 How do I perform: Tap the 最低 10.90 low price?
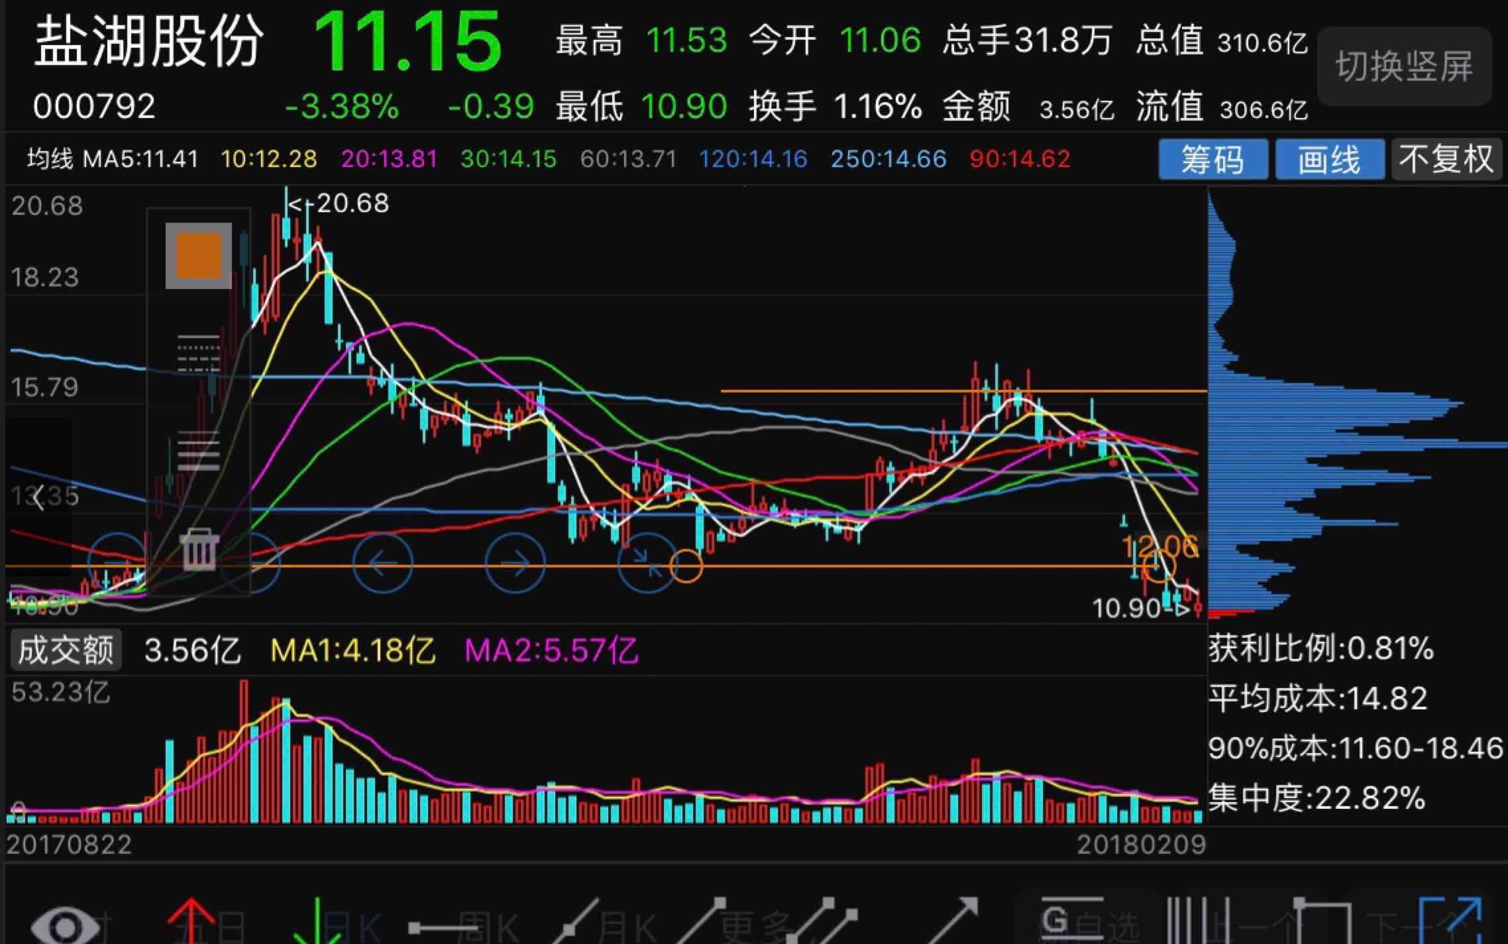[x=641, y=106]
